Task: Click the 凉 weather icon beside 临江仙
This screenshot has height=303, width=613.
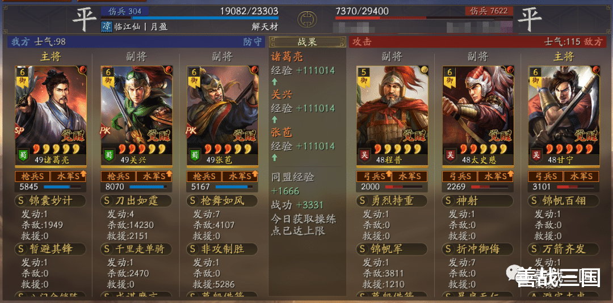Action: (107, 27)
